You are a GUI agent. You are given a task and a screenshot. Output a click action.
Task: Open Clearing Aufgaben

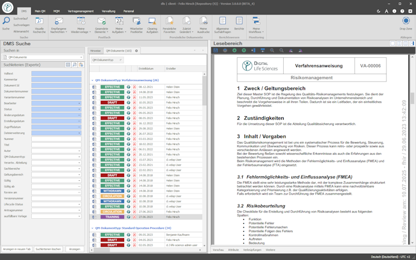pyautogui.click(x=152, y=25)
